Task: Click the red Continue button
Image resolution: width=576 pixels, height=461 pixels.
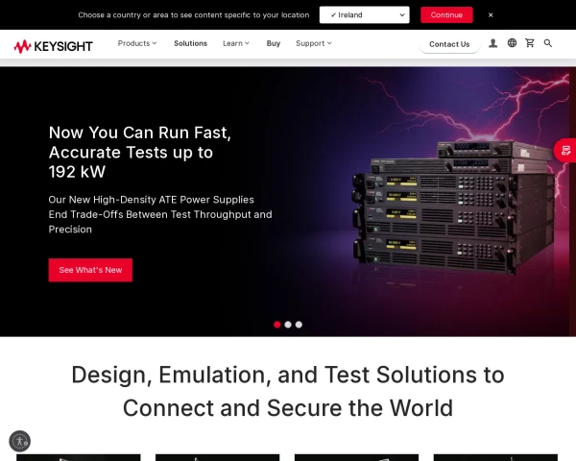Action: click(446, 15)
